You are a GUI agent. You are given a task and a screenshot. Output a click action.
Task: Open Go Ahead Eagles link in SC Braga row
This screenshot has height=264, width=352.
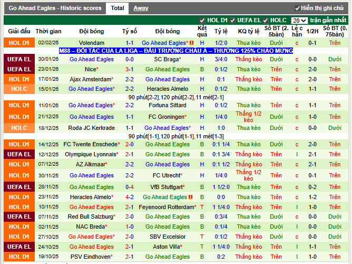click(92, 59)
